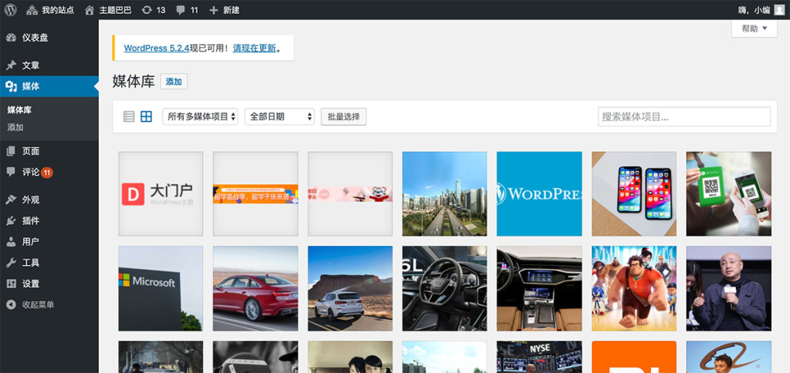Switch to list view icon

coord(129,117)
